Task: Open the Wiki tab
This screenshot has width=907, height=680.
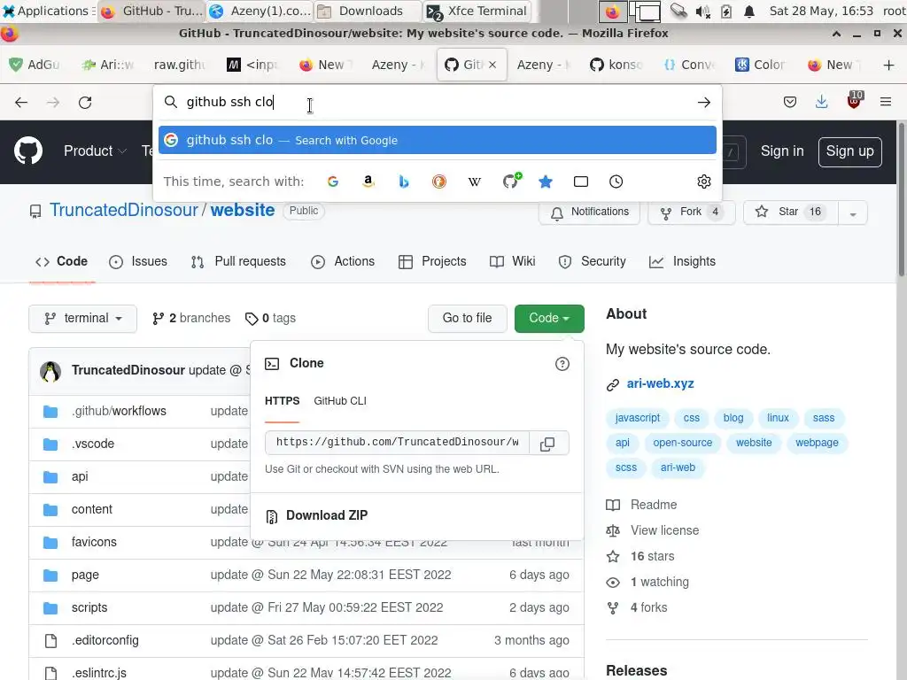Action: 513,262
